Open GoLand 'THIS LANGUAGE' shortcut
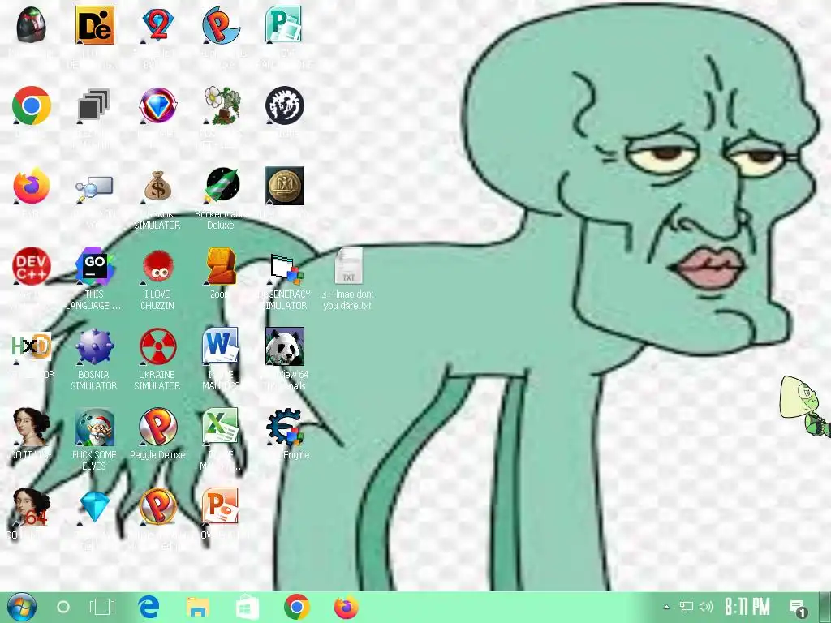Screen dimensions: 831x623 pyautogui.click(x=94, y=266)
